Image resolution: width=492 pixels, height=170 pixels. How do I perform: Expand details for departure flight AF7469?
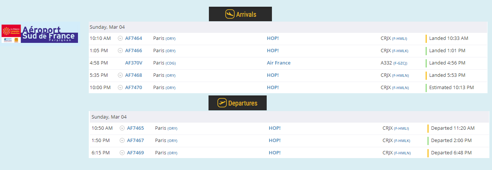(122, 153)
